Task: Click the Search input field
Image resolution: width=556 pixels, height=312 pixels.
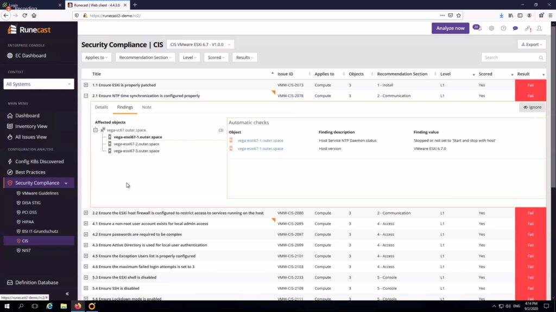Action: coord(513,57)
